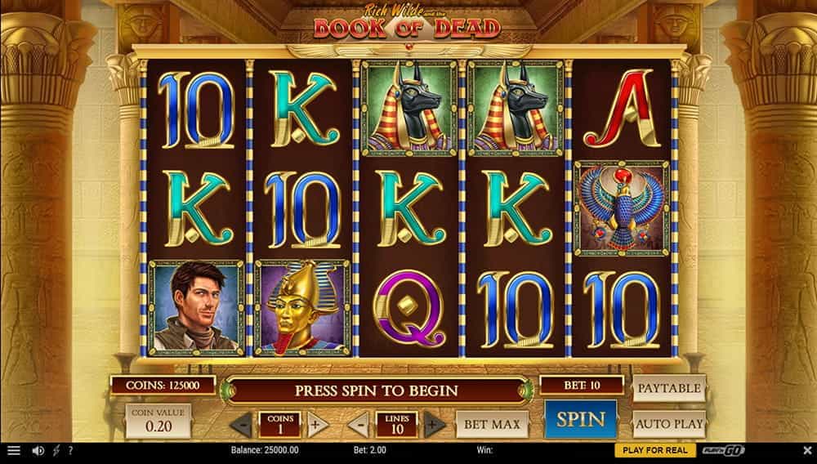Viewport: 817px width, 464px height.
Task: Increase coins with the plus arrow
Action: tap(317, 425)
